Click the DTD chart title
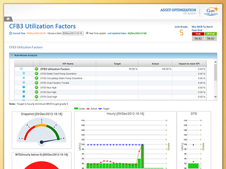This screenshot has width=226, height=169. point(194,114)
